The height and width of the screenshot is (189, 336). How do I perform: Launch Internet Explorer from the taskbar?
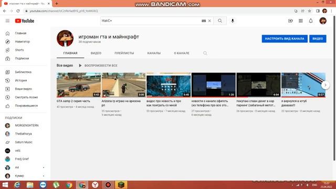[17, 185]
